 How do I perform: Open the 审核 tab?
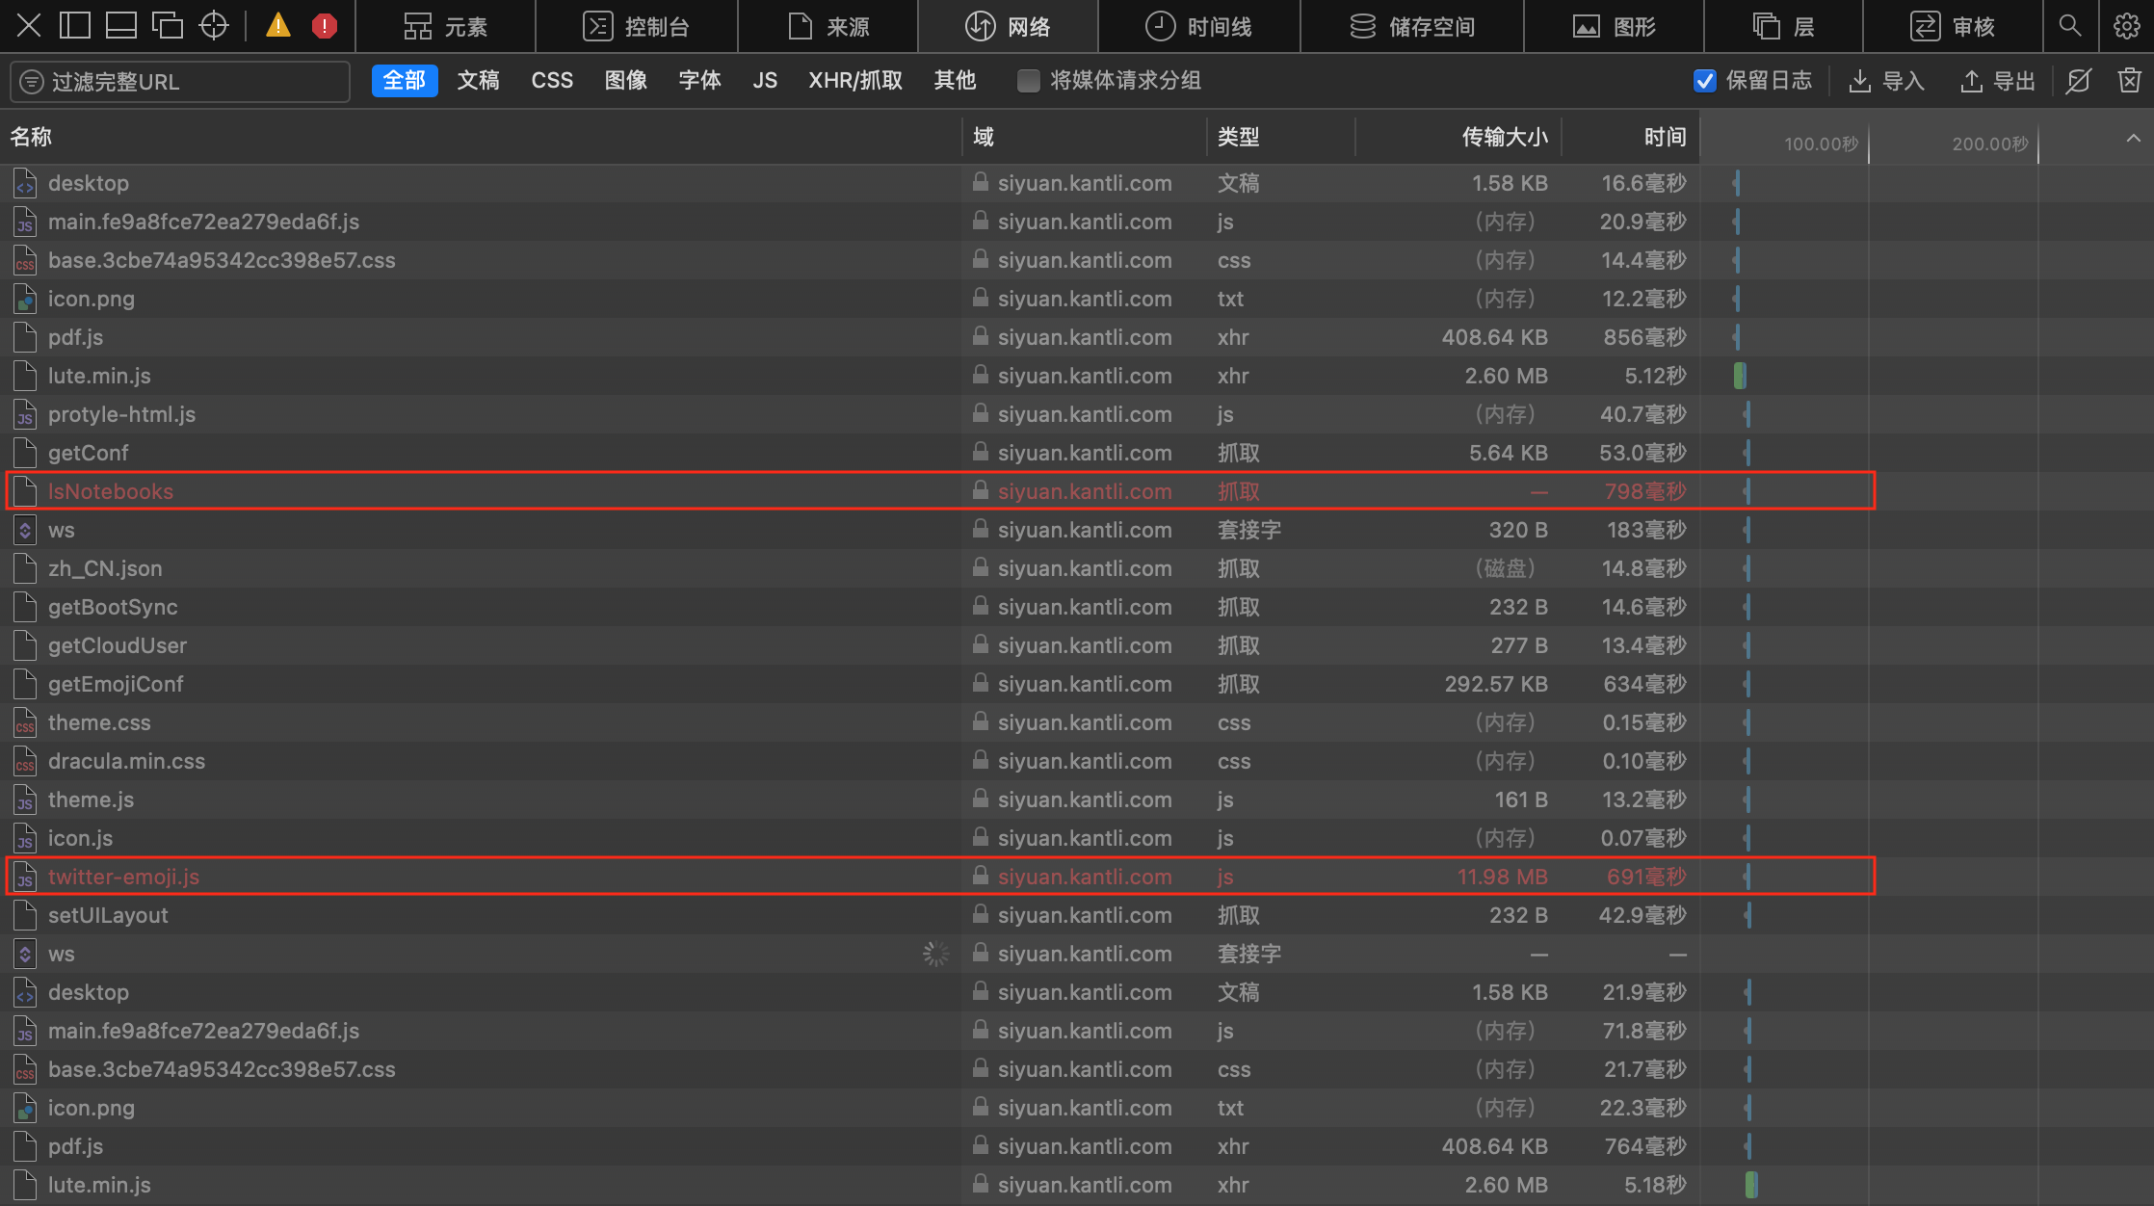(1953, 26)
